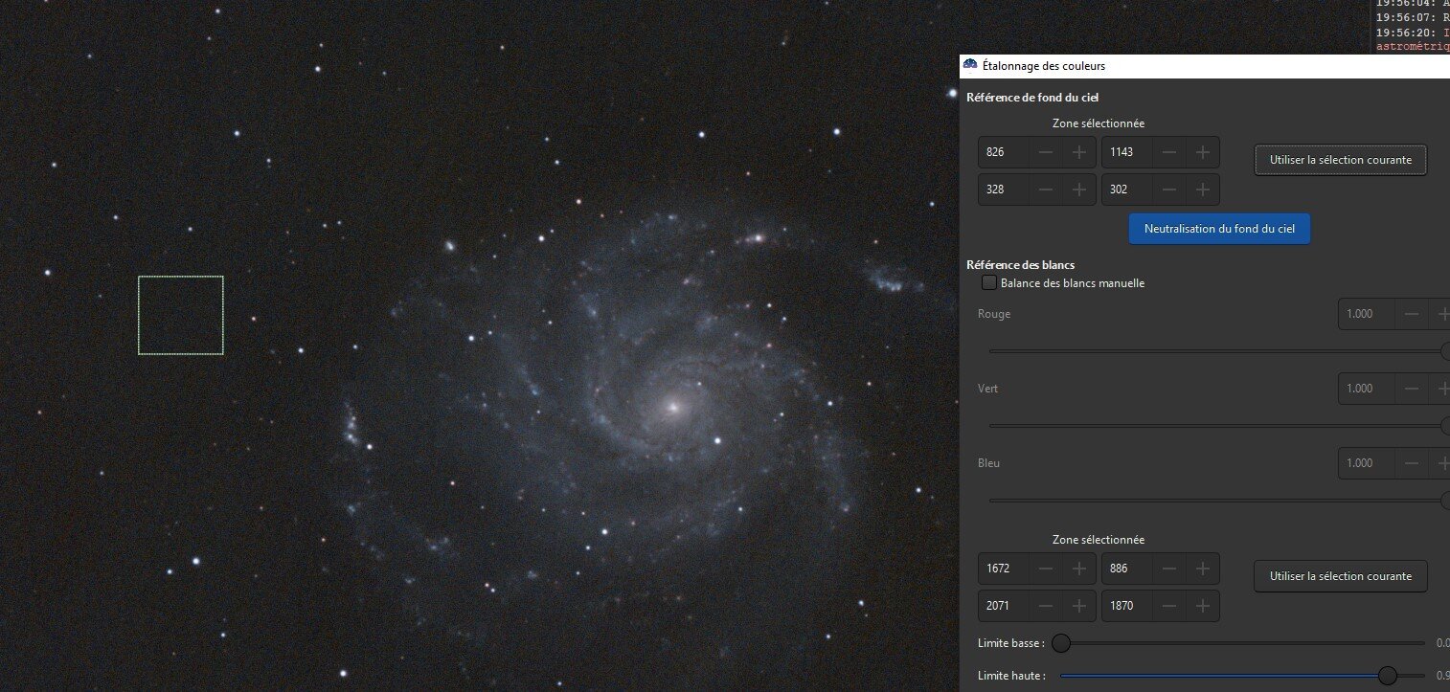This screenshot has height=692, width=1450.
Task: Click the Rouge slider track
Action: coord(1218,351)
